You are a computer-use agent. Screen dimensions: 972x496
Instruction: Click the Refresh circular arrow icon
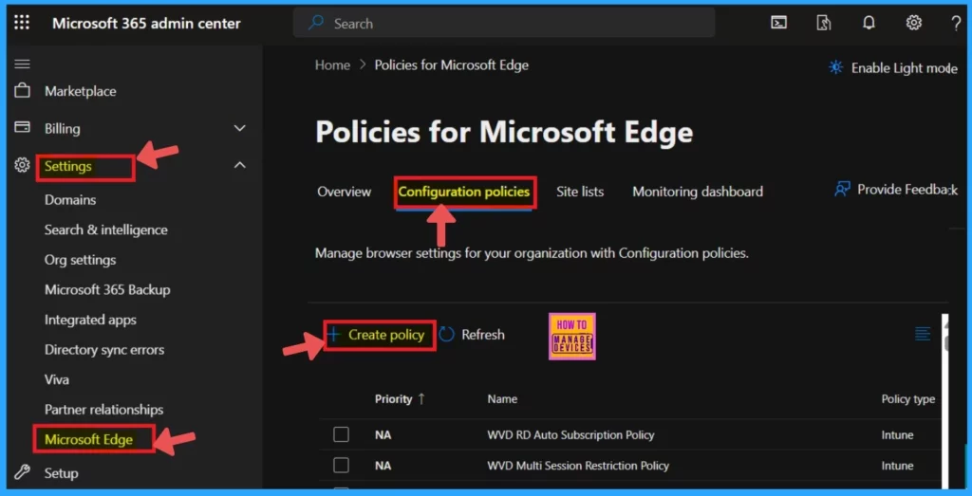tap(446, 335)
